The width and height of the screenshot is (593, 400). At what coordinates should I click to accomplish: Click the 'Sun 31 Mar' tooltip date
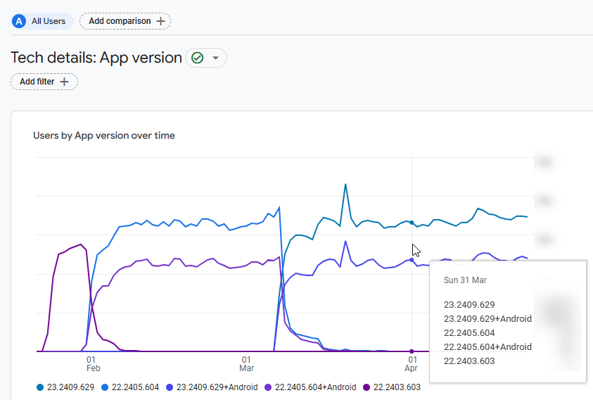tap(465, 280)
